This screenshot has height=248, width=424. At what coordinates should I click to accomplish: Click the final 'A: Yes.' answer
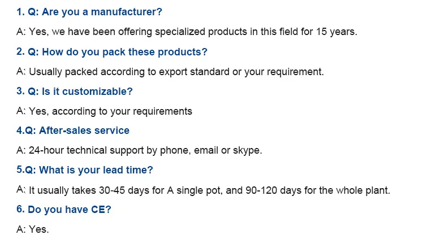33,230
